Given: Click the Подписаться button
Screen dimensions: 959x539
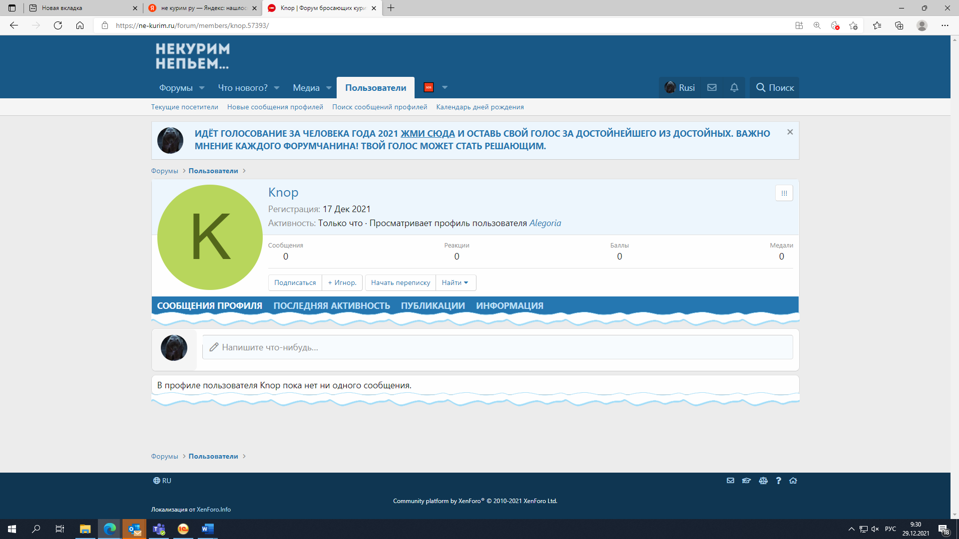Looking at the screenshot, I should (295, 282).
